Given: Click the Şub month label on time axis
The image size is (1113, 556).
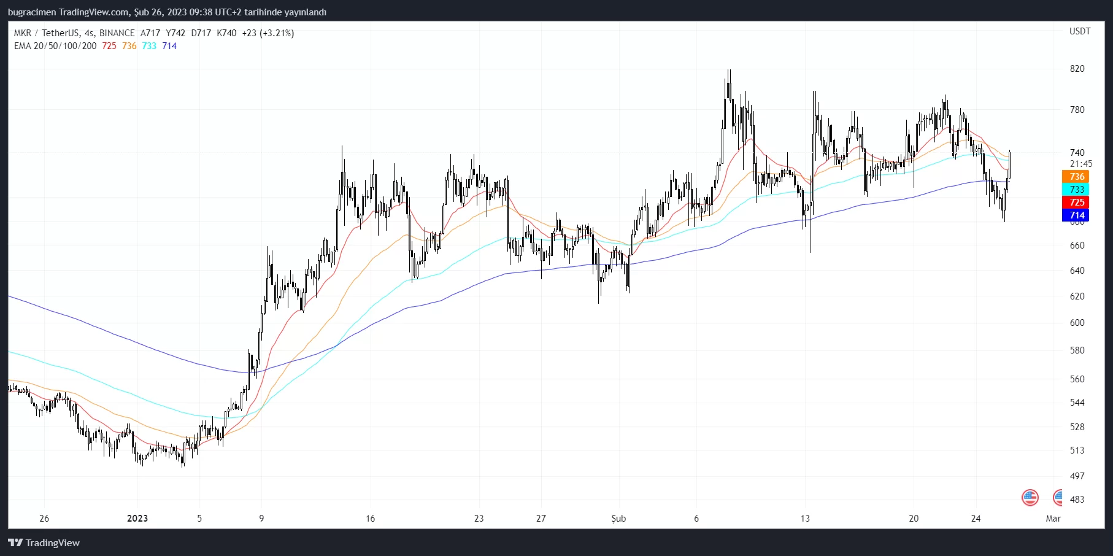Looking at the screenshot, I should (x=618, y=519).
